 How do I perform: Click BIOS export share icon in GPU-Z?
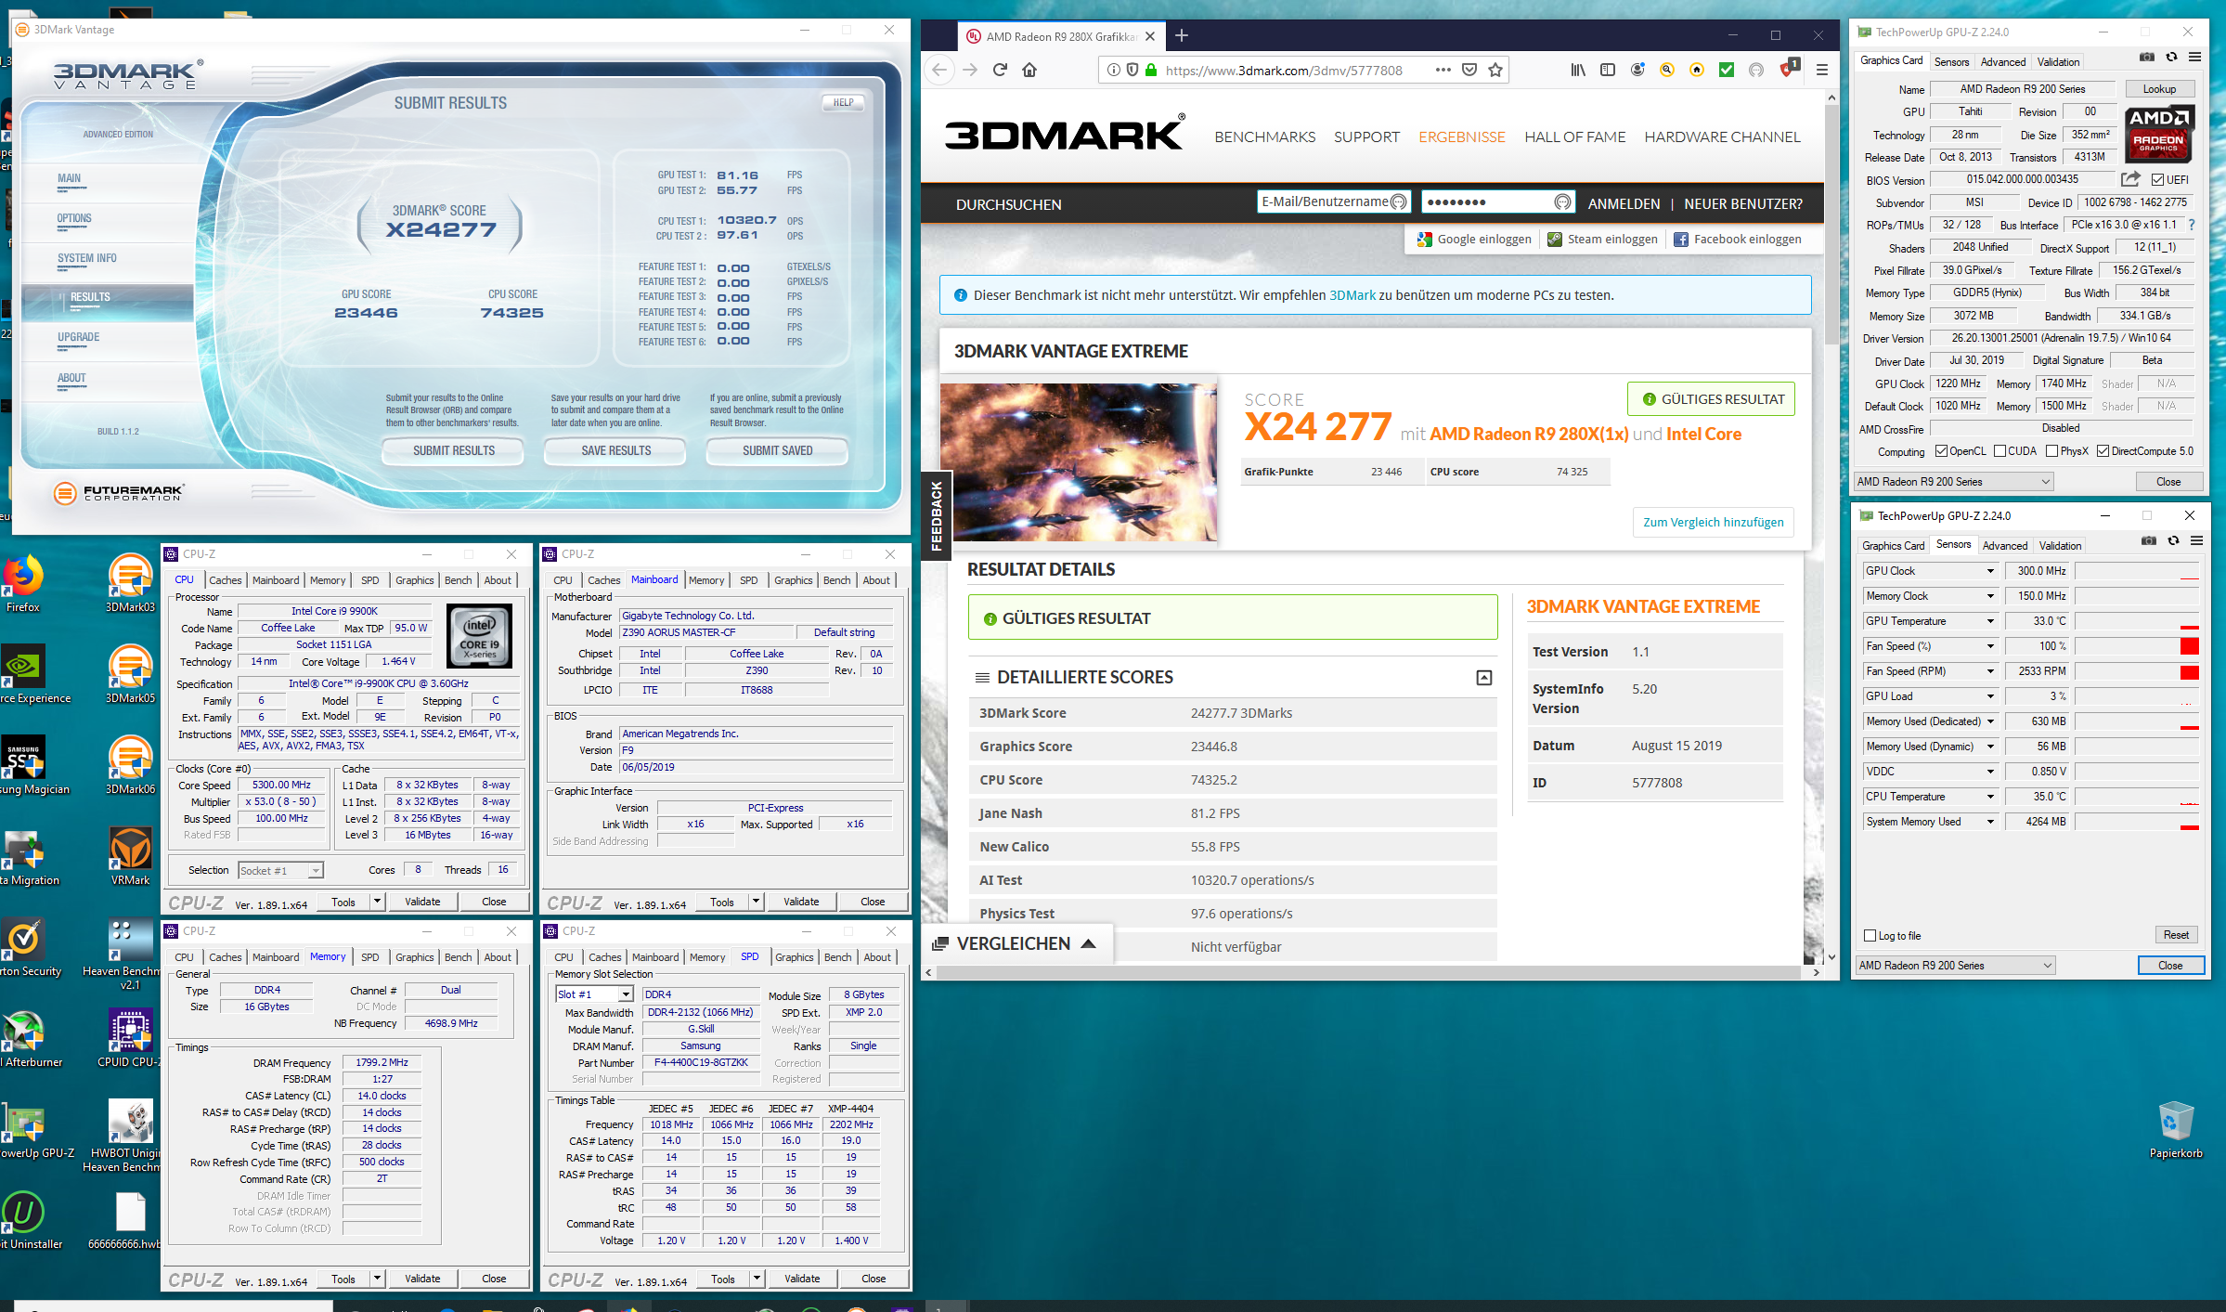pos(2130,179)
